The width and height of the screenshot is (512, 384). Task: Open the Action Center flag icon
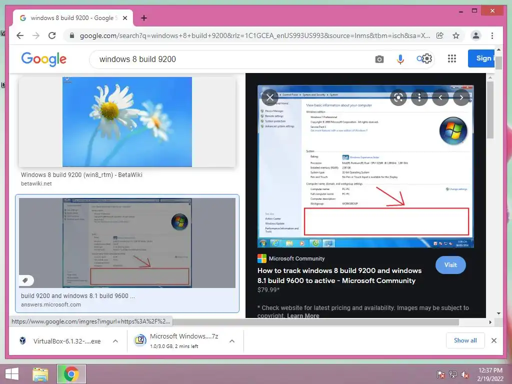click(440, 374)
